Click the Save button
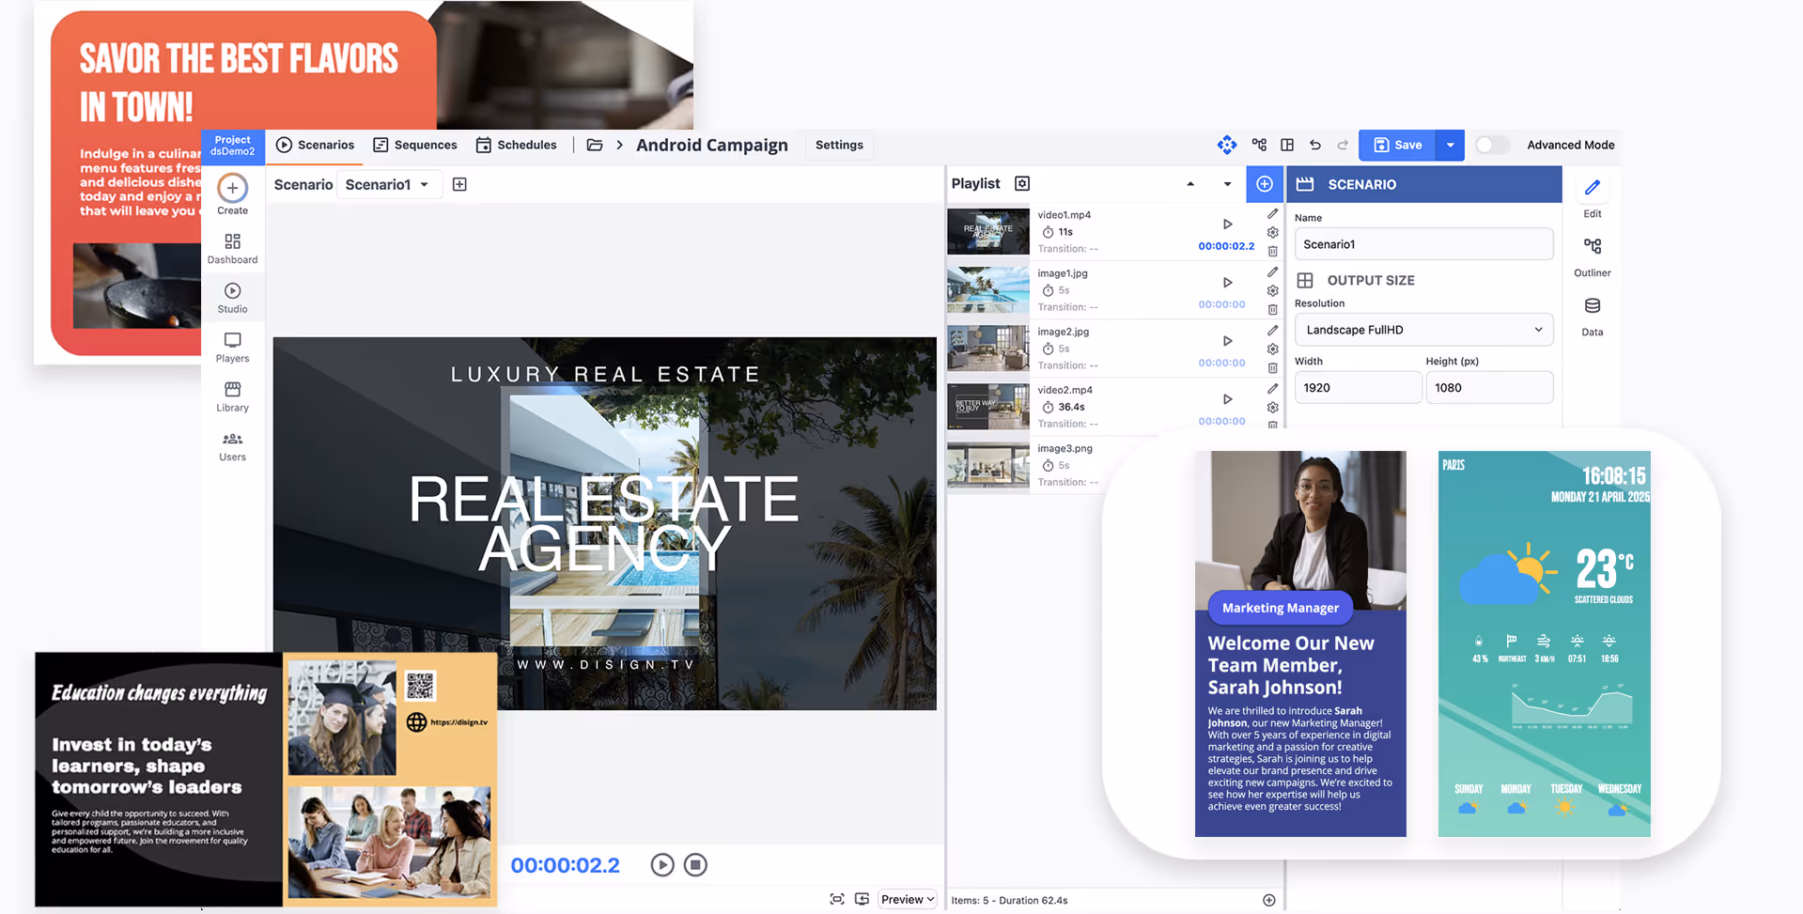The image size is (1803, 914). point(1397,145)
